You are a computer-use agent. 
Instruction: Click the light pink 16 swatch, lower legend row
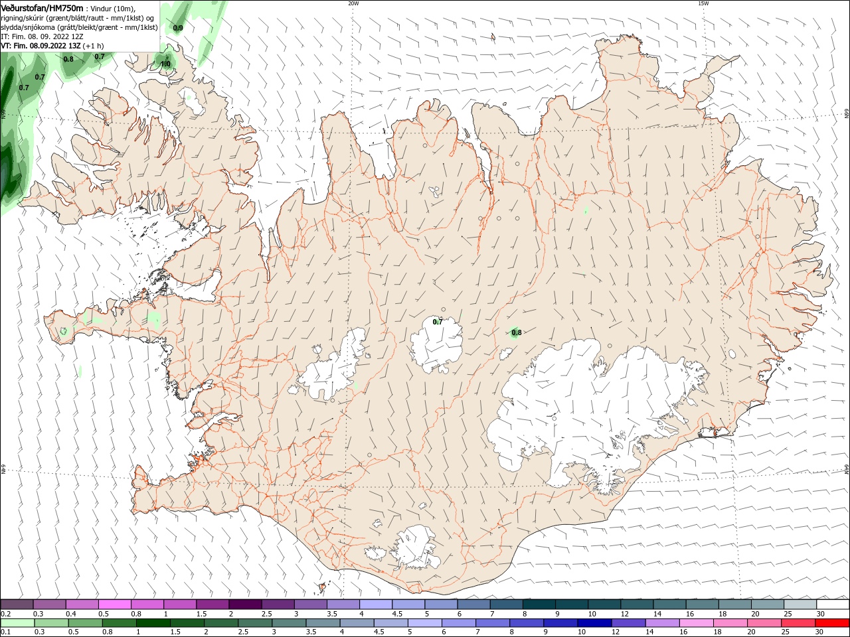tap(696, 623)
